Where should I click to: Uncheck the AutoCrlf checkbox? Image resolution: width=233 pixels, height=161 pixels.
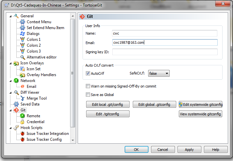pyautogui.click(x=88, y=73)
